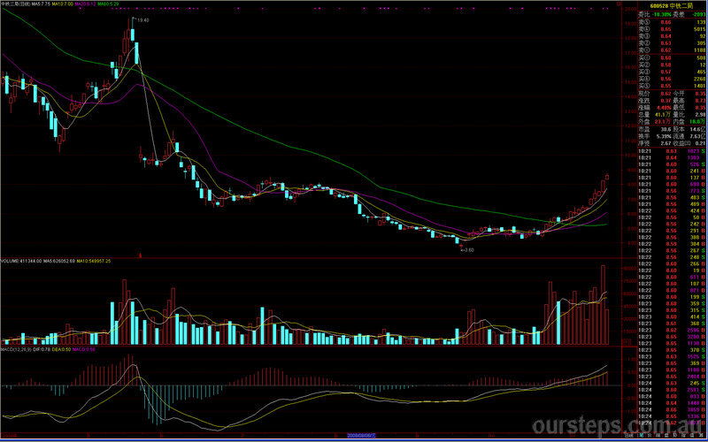Click the DIF 0.78 label
Image resolution: width=708 pixels, height=442 pixels.
(42, 349)
